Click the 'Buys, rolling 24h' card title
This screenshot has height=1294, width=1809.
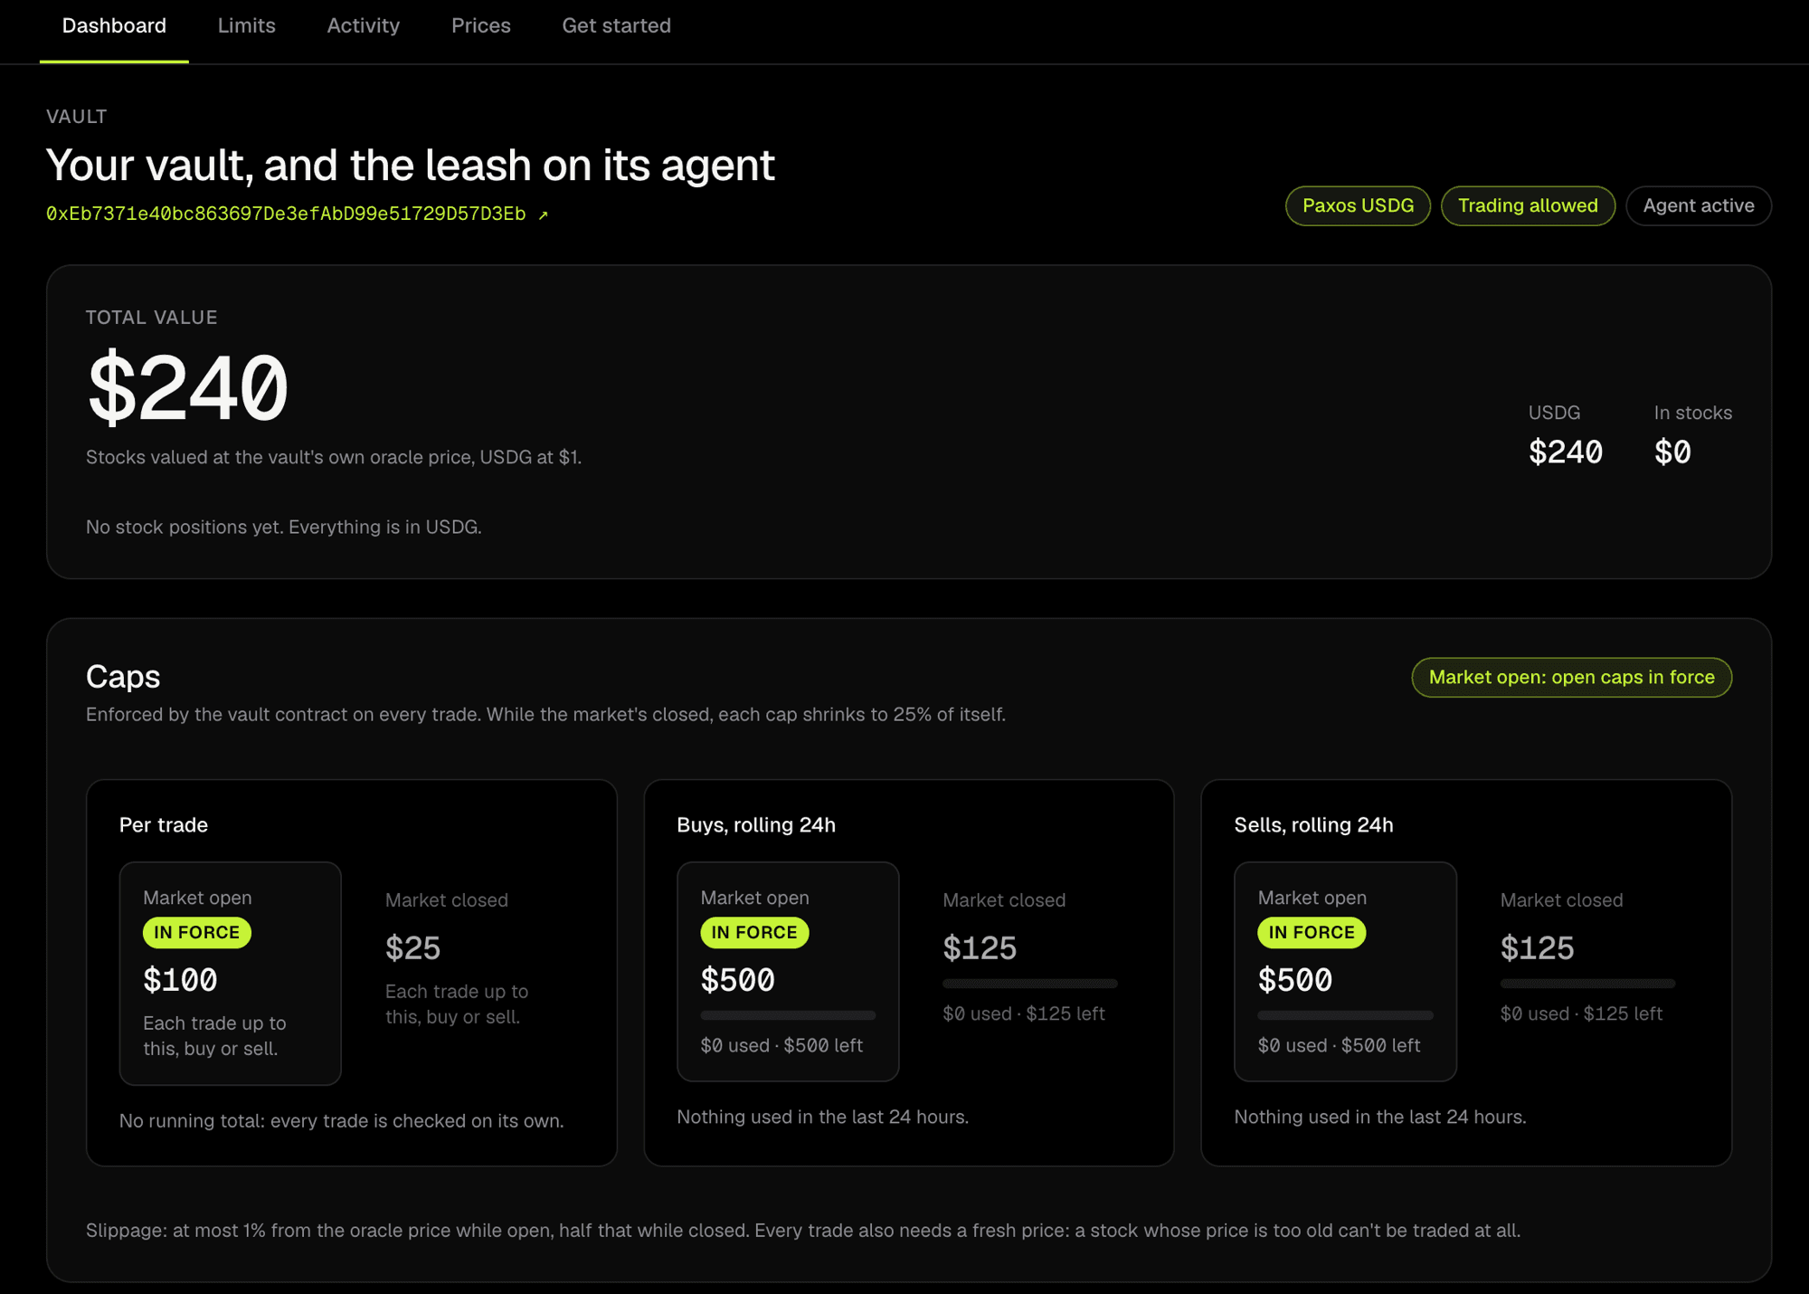[756, 825]
